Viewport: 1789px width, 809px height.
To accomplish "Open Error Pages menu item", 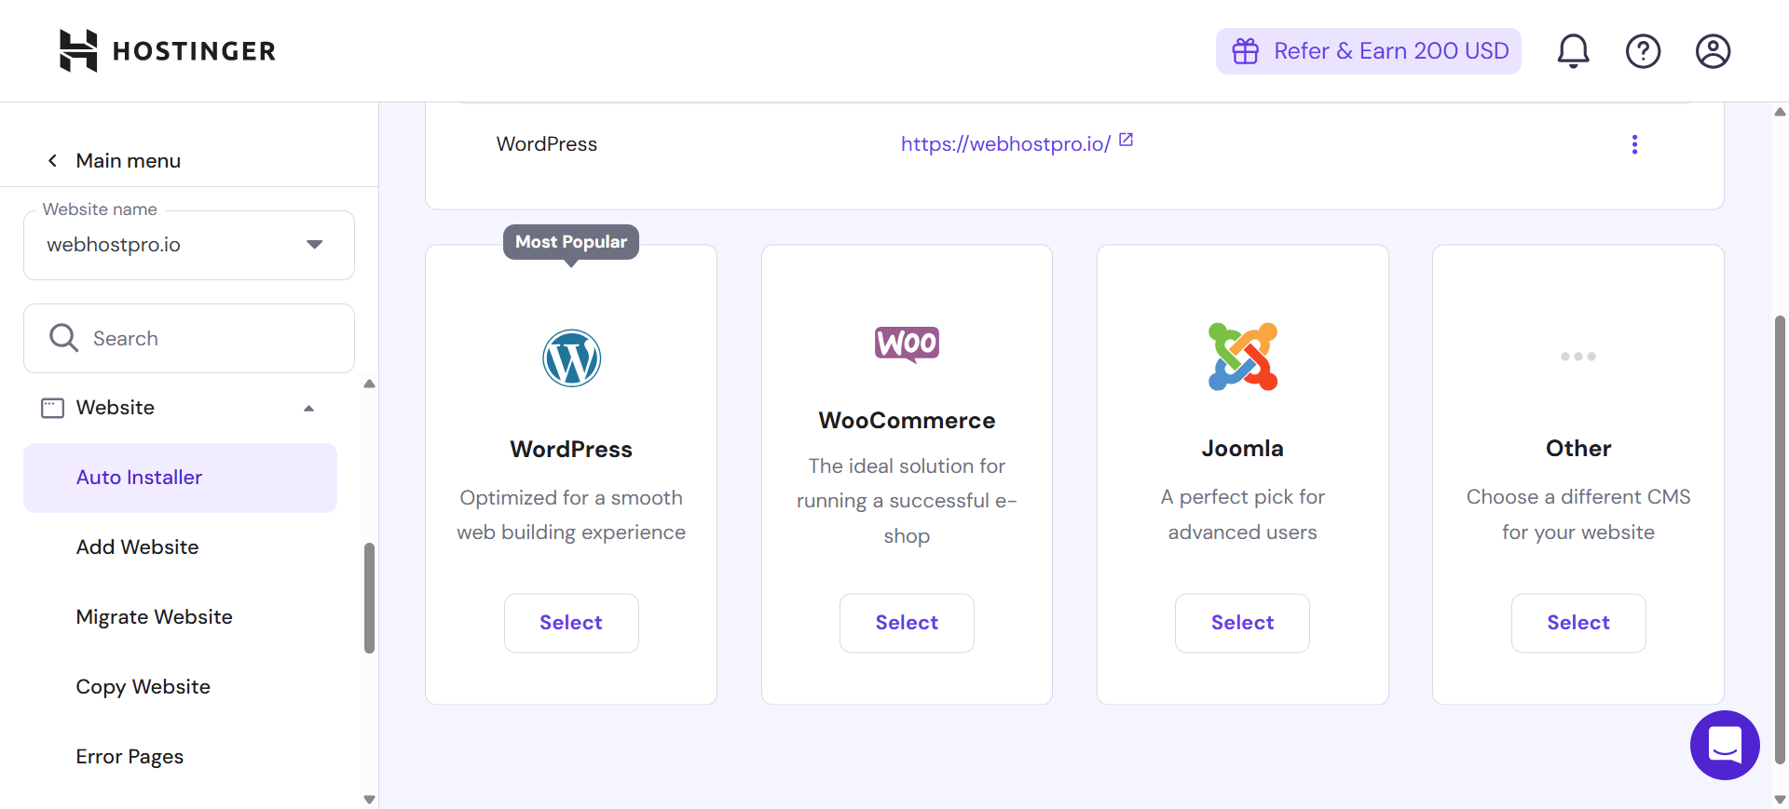I will tap(130, 757).
